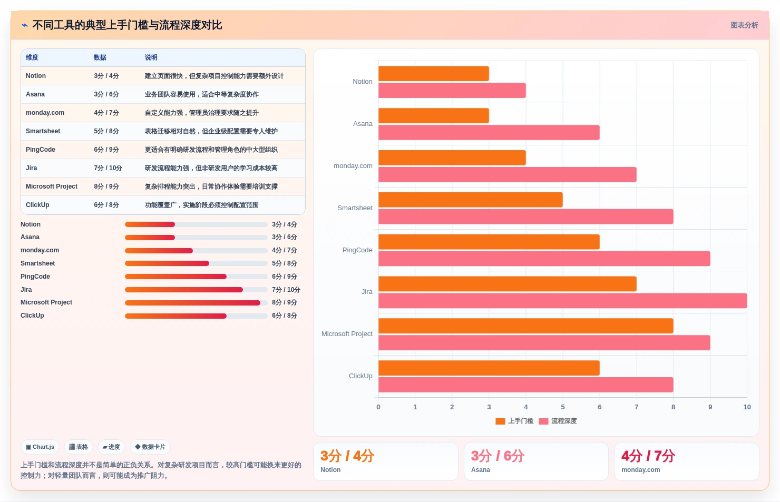
Task: Click the description 研发流程能力强，但非研发用户的学习成本较高
Action: (211, 168)
